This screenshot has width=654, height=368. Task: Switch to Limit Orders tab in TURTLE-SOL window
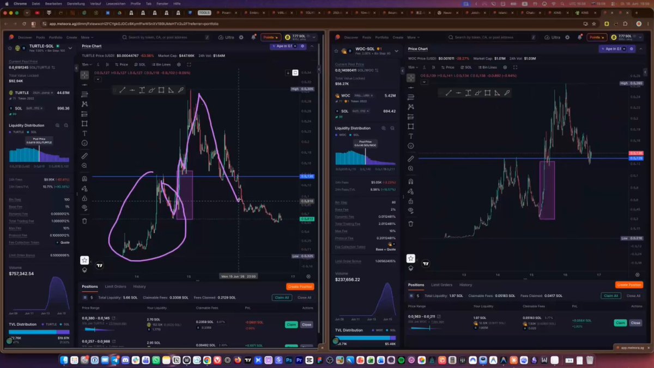point(116,286)
